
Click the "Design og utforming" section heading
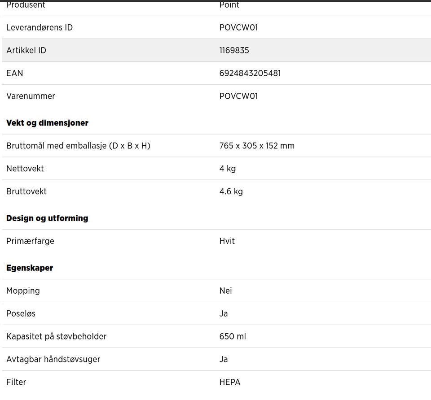pos(47,218)
